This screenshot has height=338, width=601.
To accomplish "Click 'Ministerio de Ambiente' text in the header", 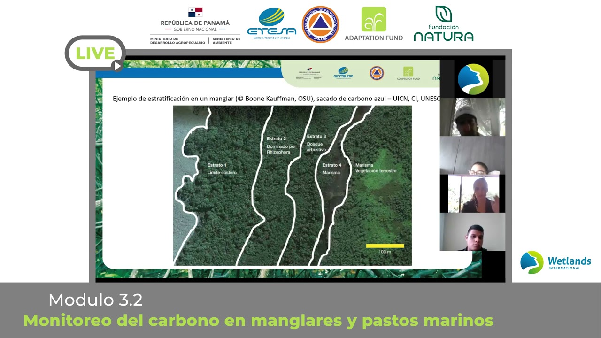I will pos(226,41).
